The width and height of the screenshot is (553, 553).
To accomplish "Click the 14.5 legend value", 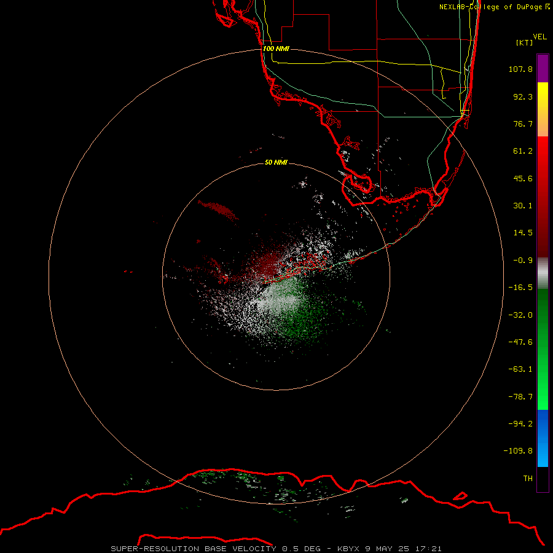I will [523, 233].
